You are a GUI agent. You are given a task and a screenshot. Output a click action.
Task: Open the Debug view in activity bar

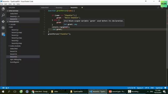[x=3, y=28]
